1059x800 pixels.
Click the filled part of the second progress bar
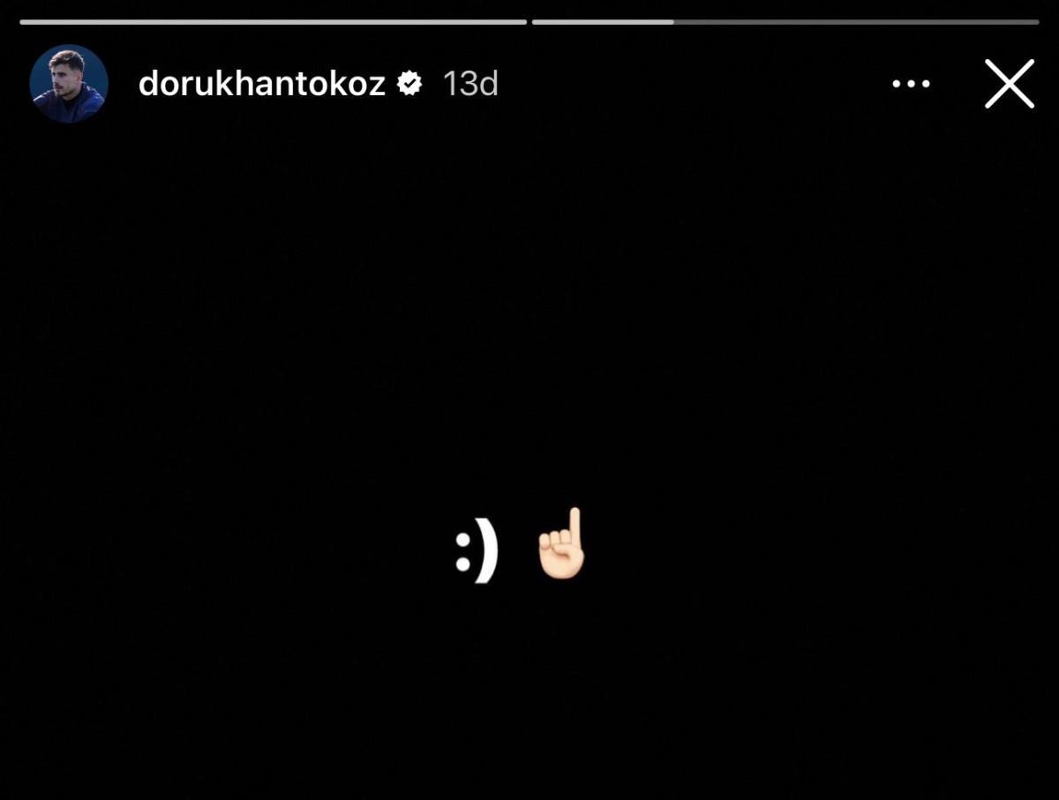[x=603, y=22]
